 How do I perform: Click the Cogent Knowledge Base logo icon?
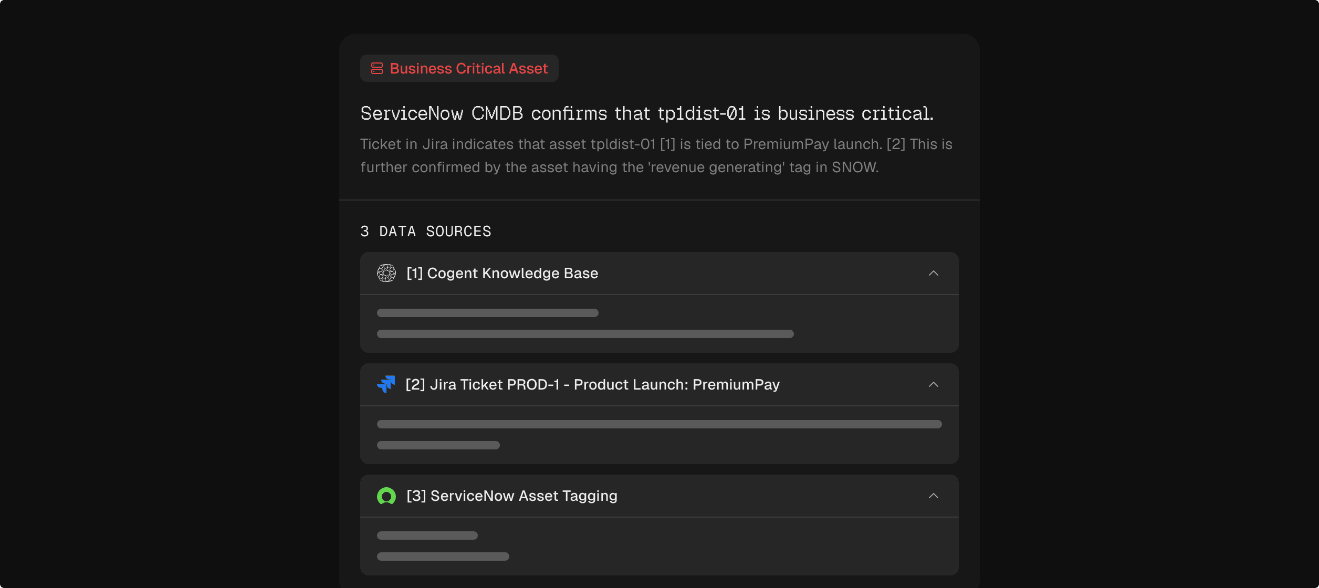pyautogui.click(x=386, y=273)
